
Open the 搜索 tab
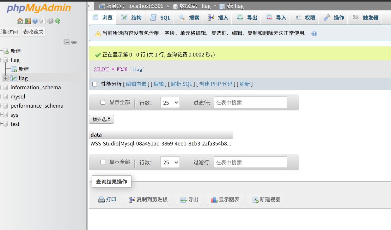point(189,18)
